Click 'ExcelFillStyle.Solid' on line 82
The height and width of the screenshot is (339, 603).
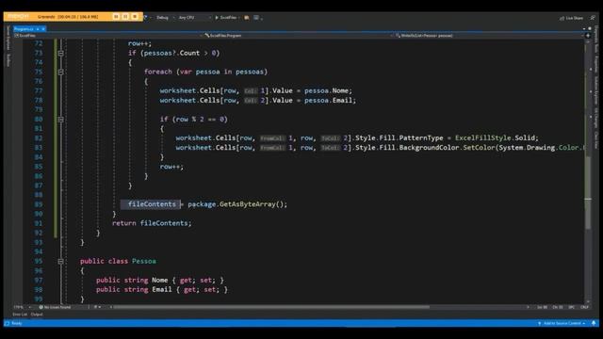(x=495, y=138)
